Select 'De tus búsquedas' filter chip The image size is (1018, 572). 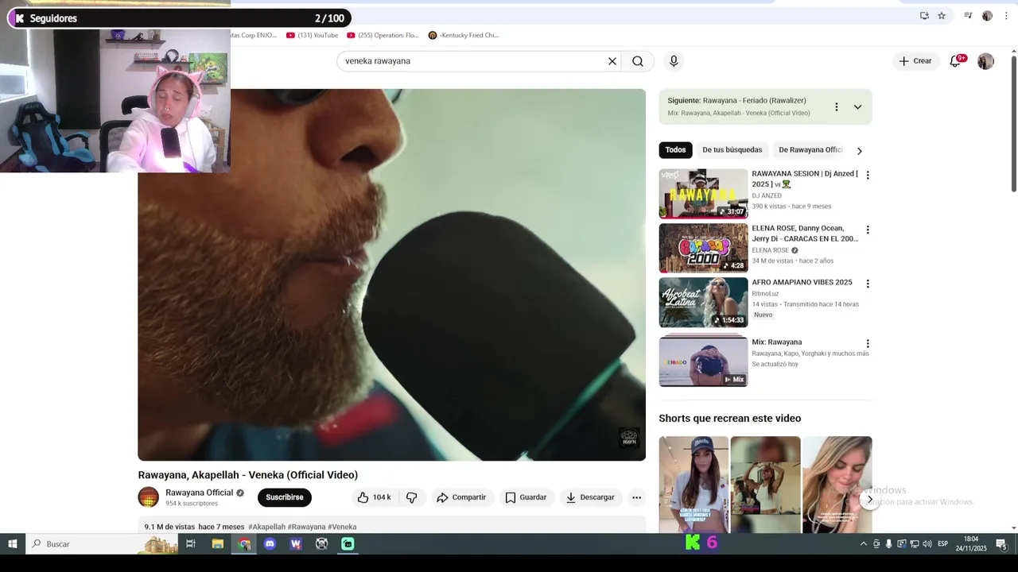tap(732, 150)
